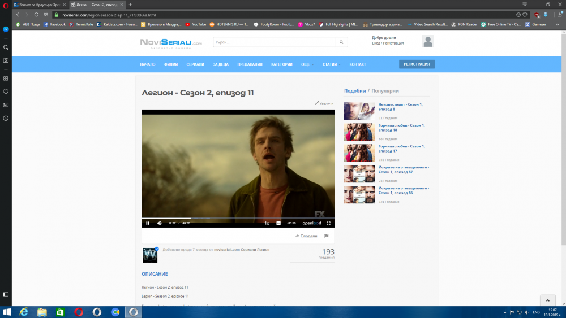Screen dimensions: 566x318
Task: Open the КОНТАКТ menu item
Action: (x=357, y=64)
